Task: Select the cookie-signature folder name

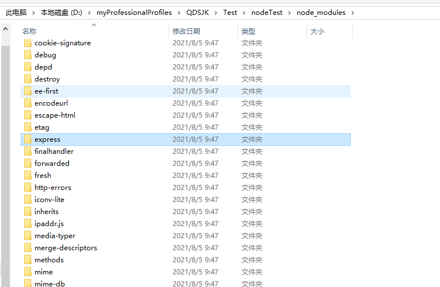Action: (x=63, y=43)
